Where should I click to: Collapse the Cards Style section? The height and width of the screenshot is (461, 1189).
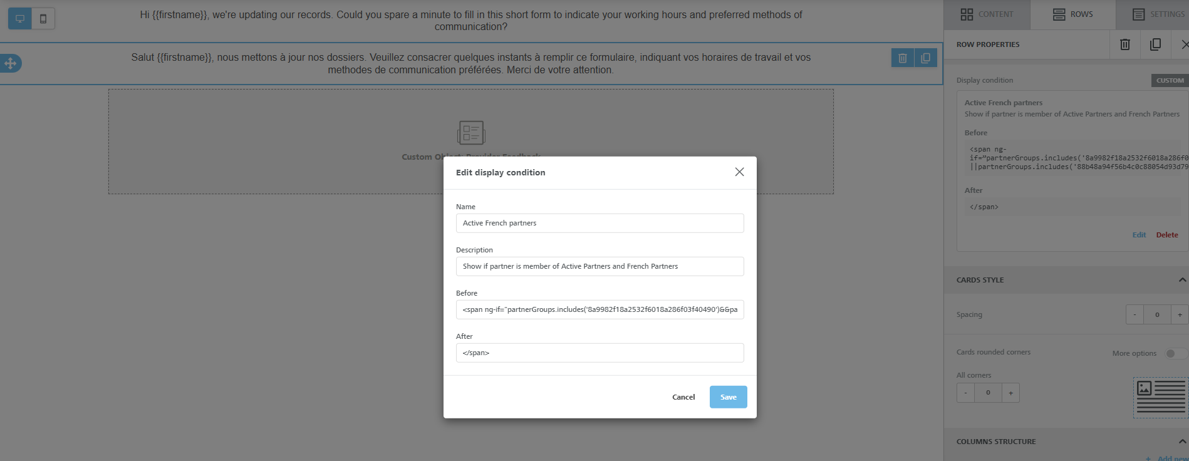[x=1181, y=279]
